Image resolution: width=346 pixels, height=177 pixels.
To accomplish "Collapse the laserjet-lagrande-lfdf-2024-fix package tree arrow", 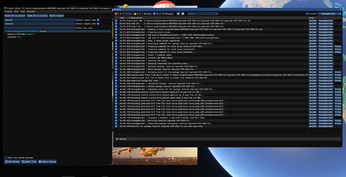I will (x=6, y=31).
